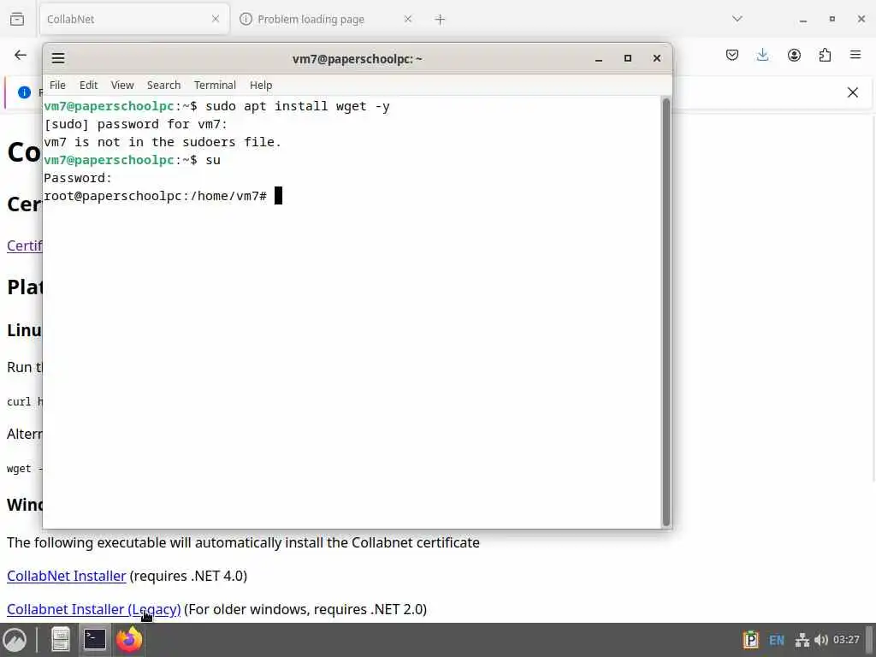Close the Problem loading page tab
The image size is (876, 657).
point(408,19)
